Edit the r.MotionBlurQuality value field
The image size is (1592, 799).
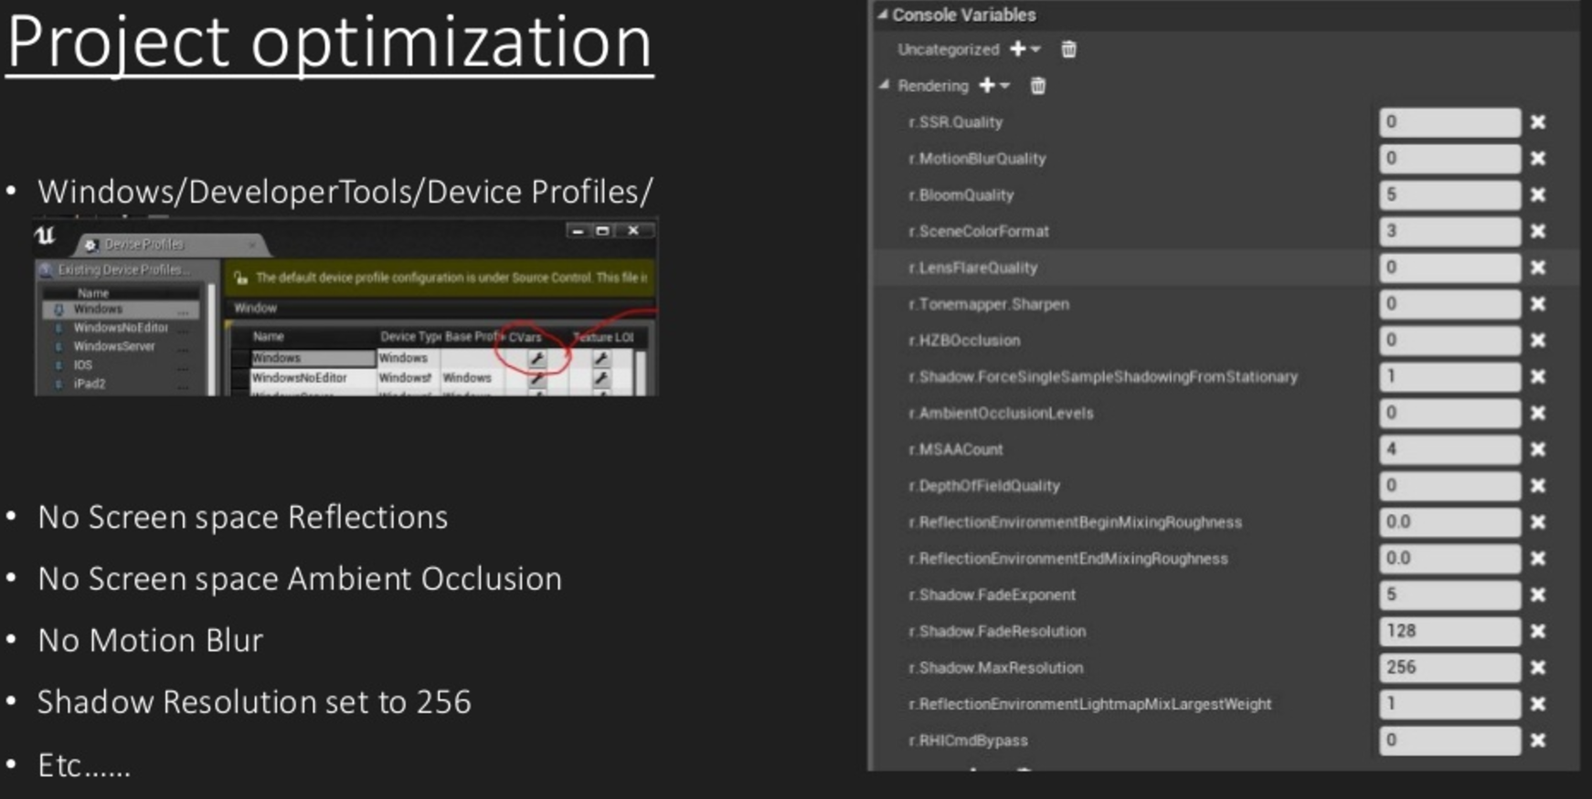pyautogui.click(x=1449, y=159)
